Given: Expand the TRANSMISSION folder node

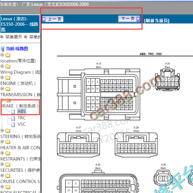Looking at the screenshot, I should pyautogui.click(x=2, y=88).
